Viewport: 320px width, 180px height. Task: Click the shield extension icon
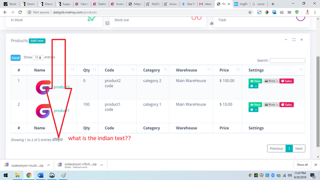297,12
